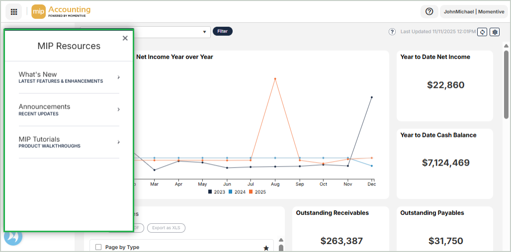Open MIP Tutorials product walkthroughs
Image resolution: width=511 pixels, height=252 pixels.
(x=69, y=142)
